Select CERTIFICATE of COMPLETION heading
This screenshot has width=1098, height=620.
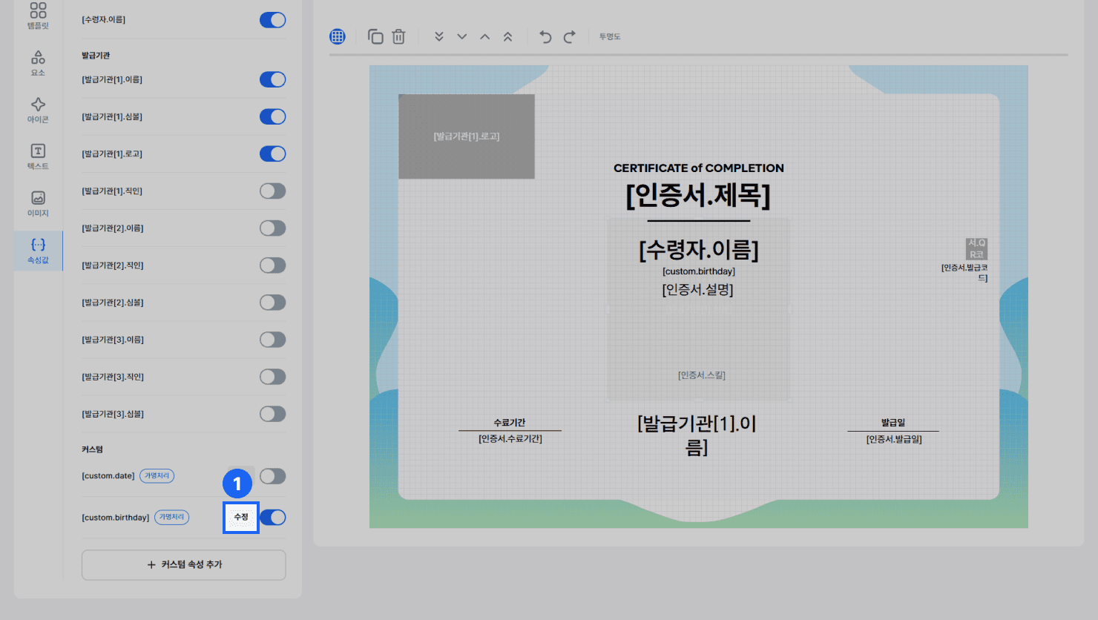pyautogui.click(x=699, y=168)
